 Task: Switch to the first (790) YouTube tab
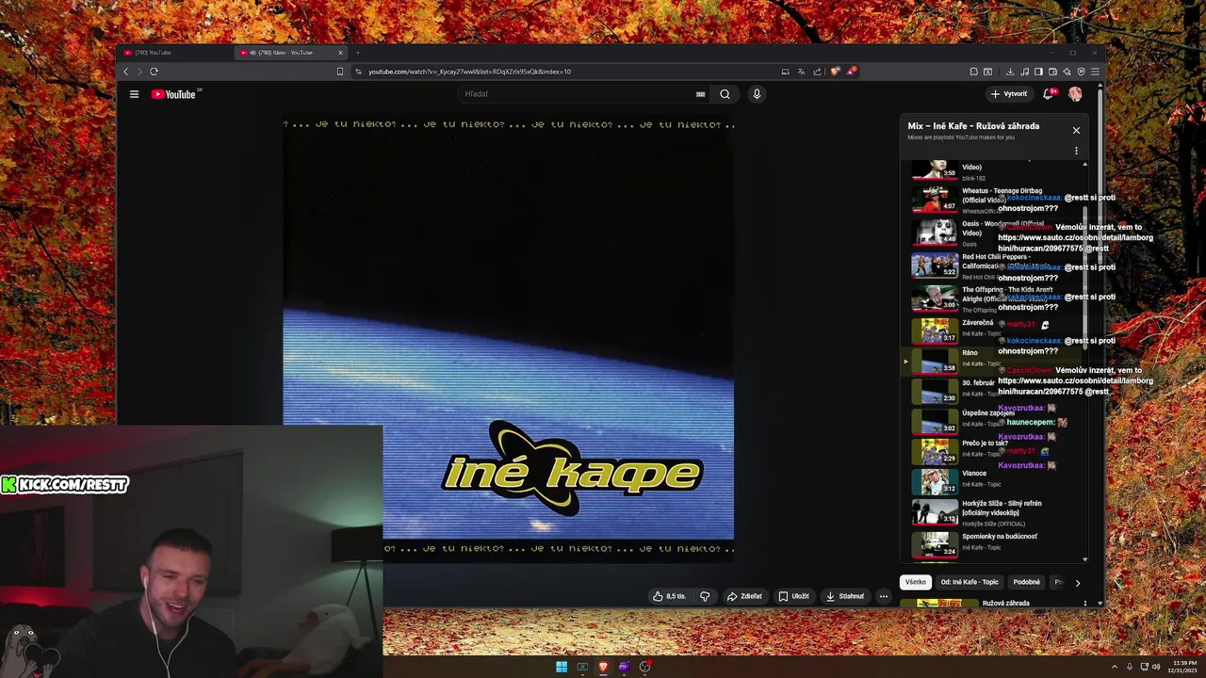tap(174, 53)
